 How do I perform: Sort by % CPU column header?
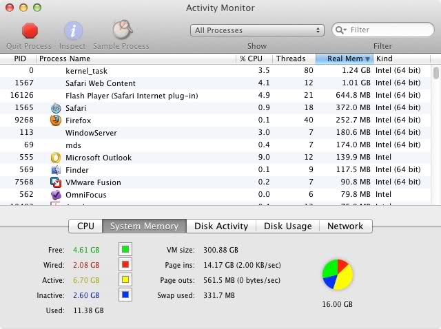pyautogui.click(x=254, y=59)
